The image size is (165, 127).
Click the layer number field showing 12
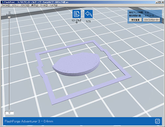click(x=10, y=113)
